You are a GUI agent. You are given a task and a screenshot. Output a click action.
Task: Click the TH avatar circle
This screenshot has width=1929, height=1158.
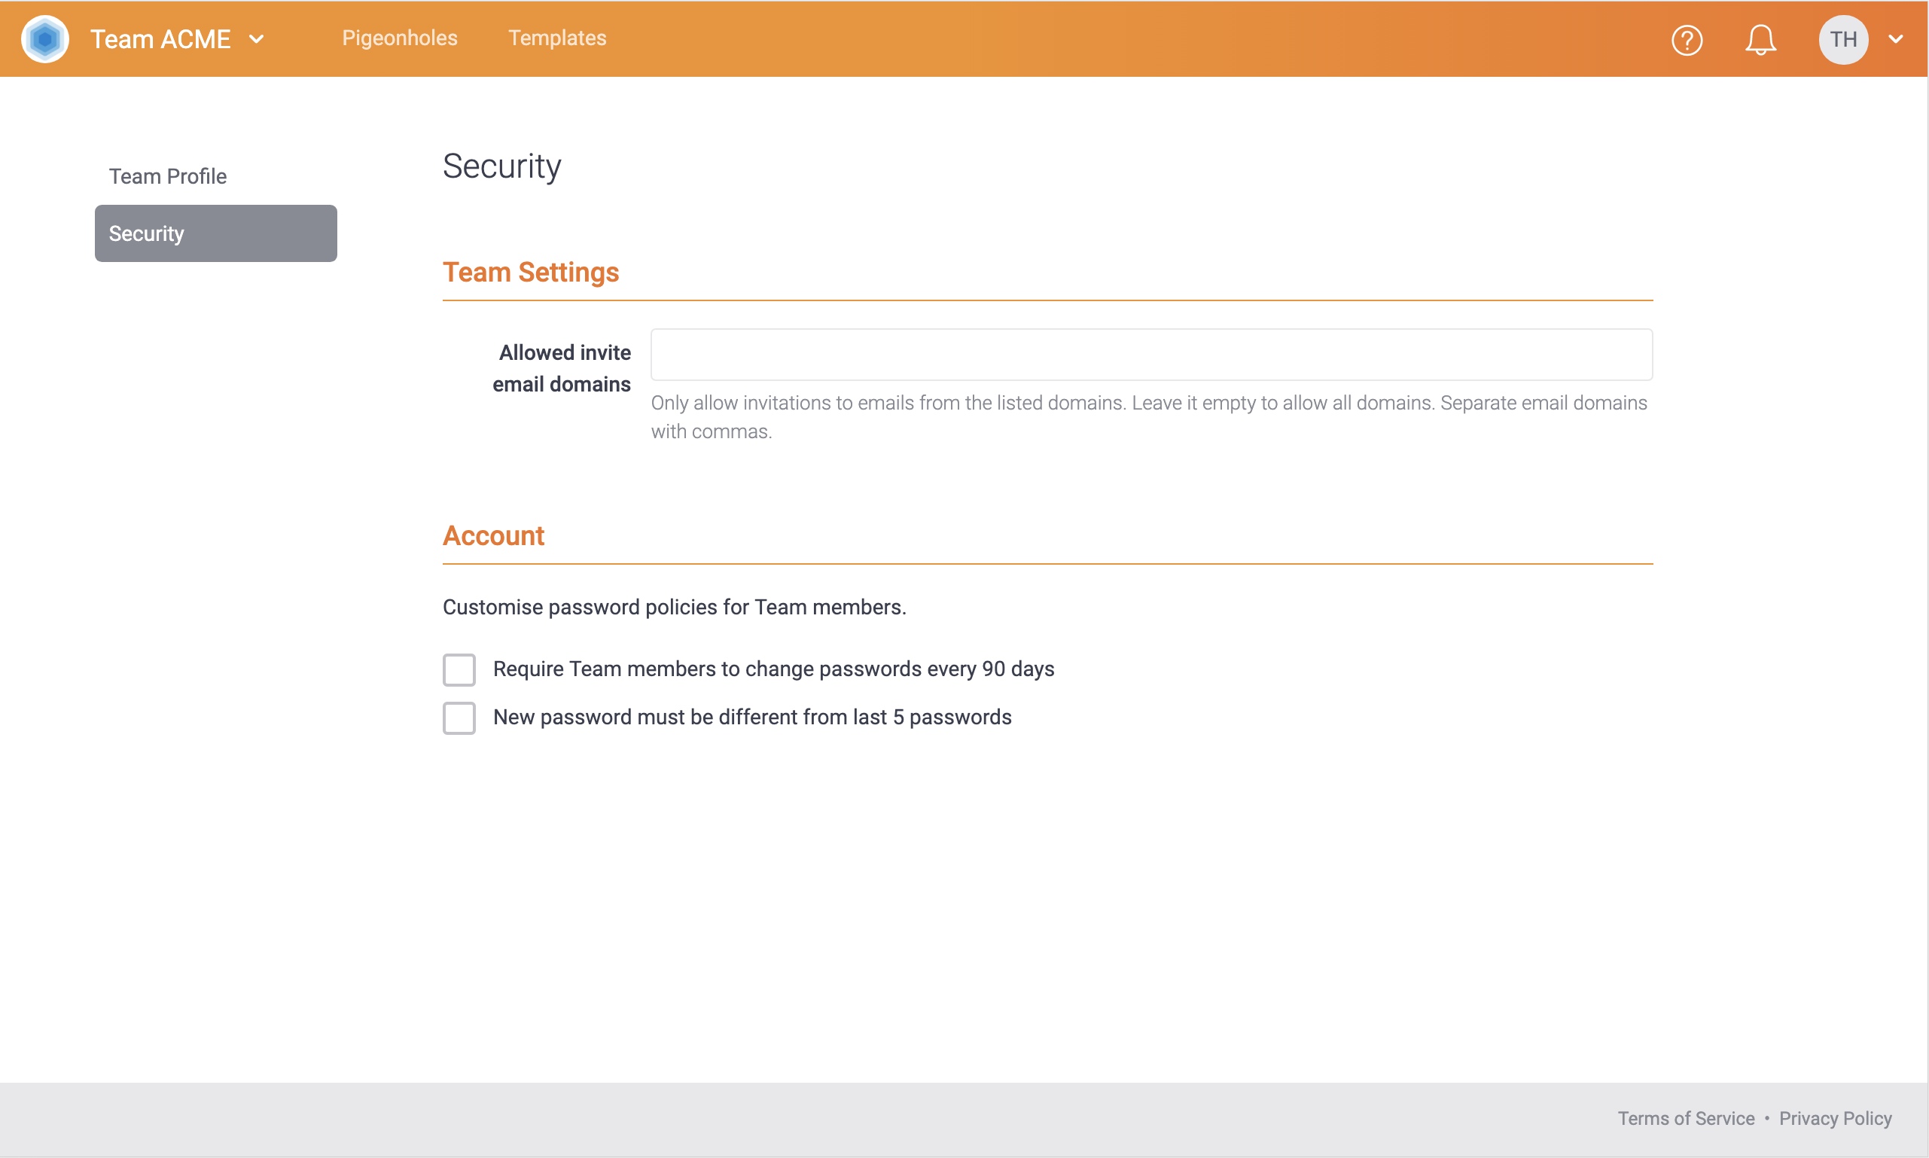[x=1842, y=39]
